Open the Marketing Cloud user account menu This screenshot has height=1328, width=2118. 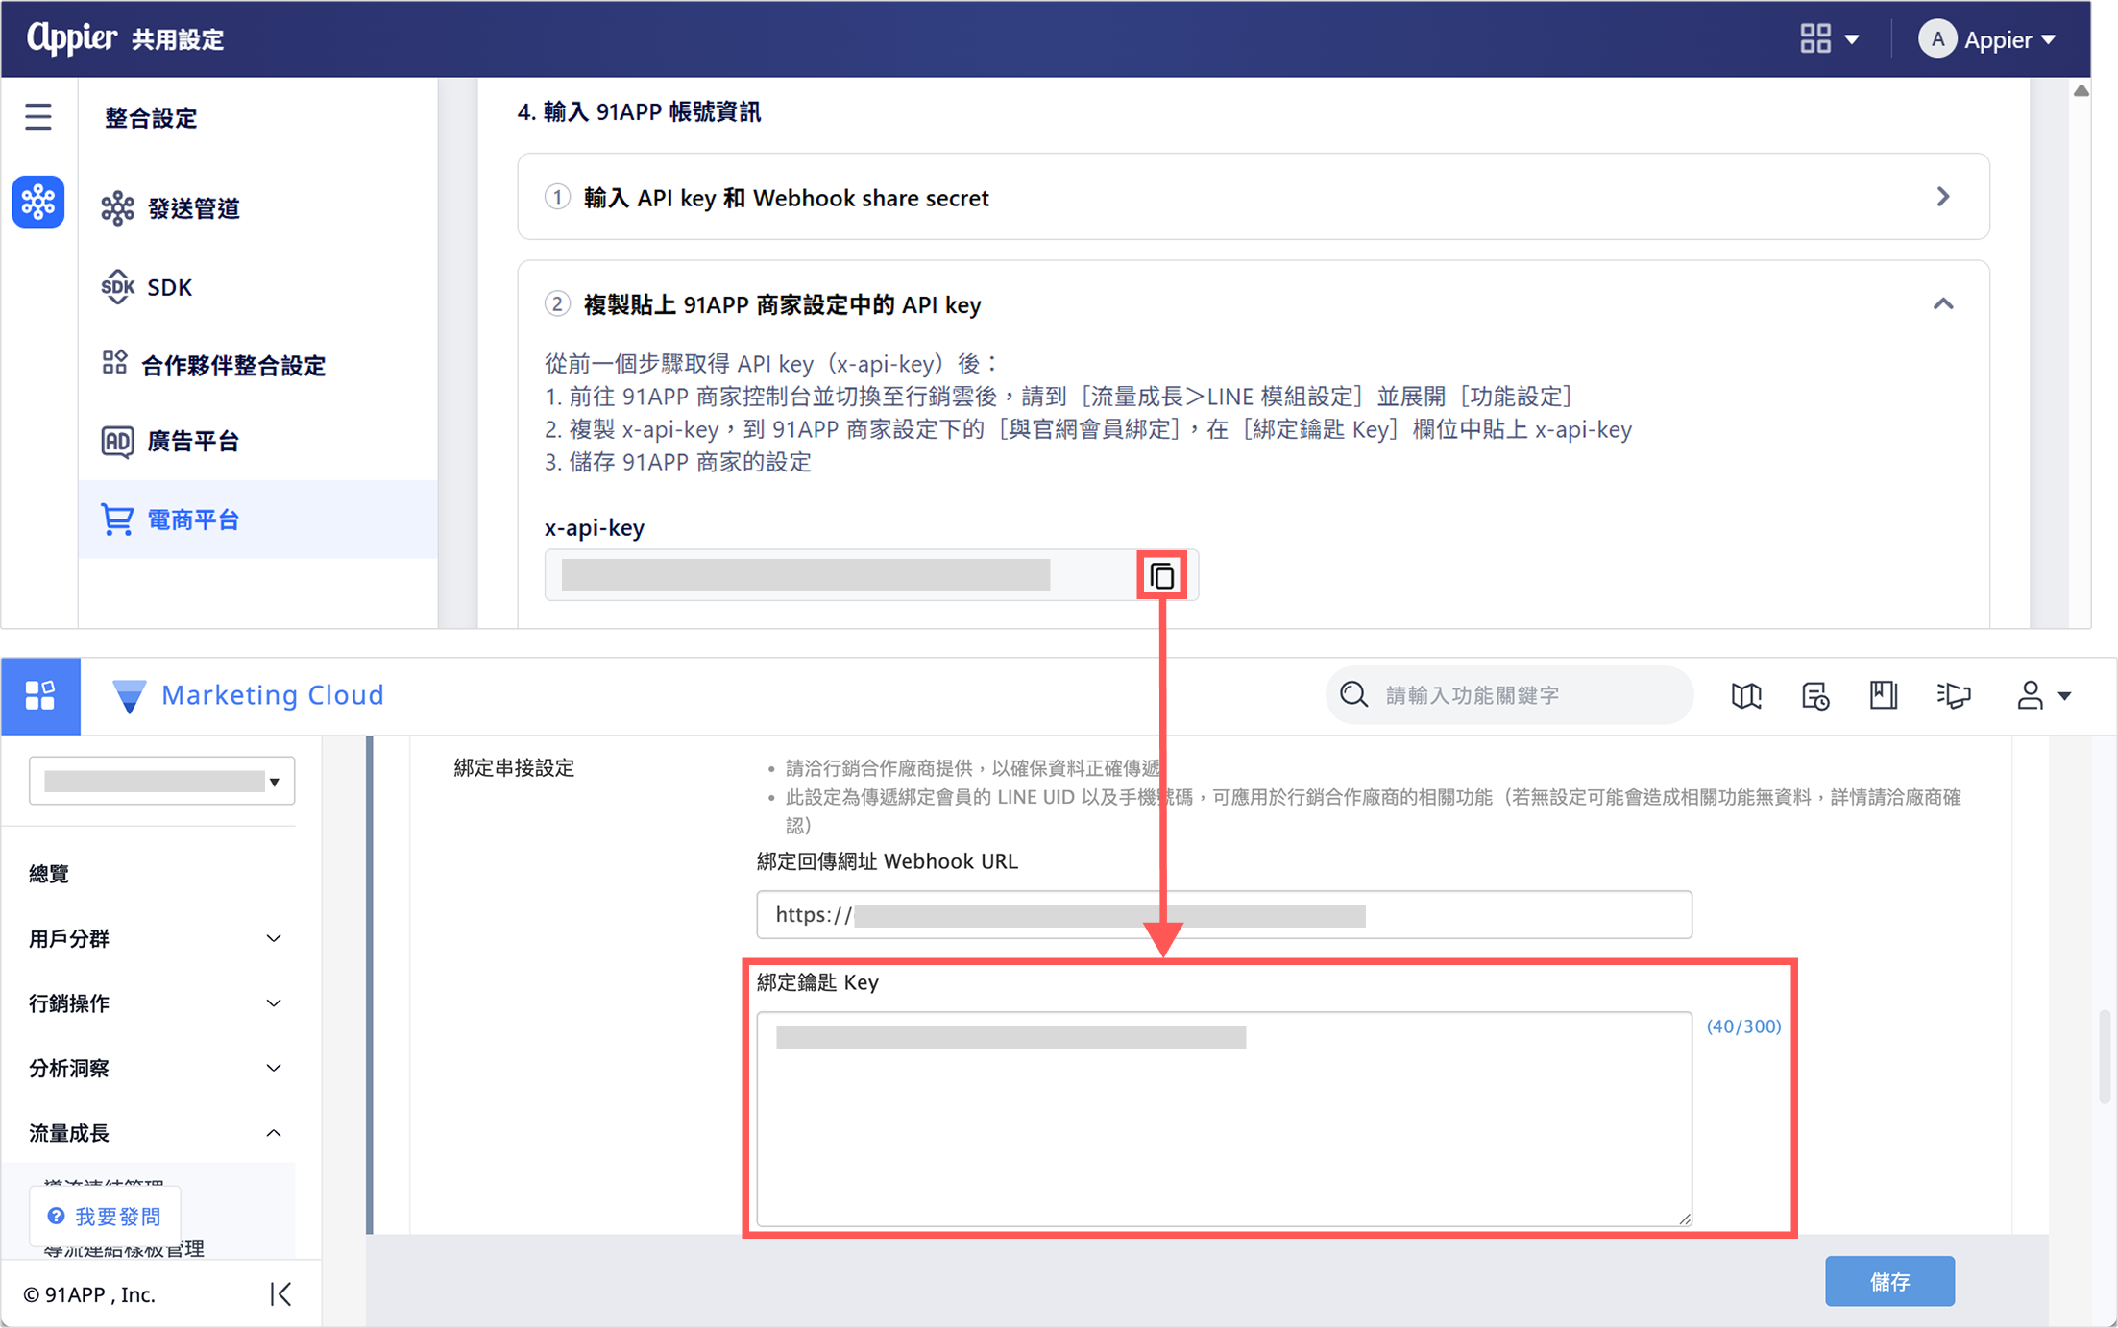pos(2043,695)
